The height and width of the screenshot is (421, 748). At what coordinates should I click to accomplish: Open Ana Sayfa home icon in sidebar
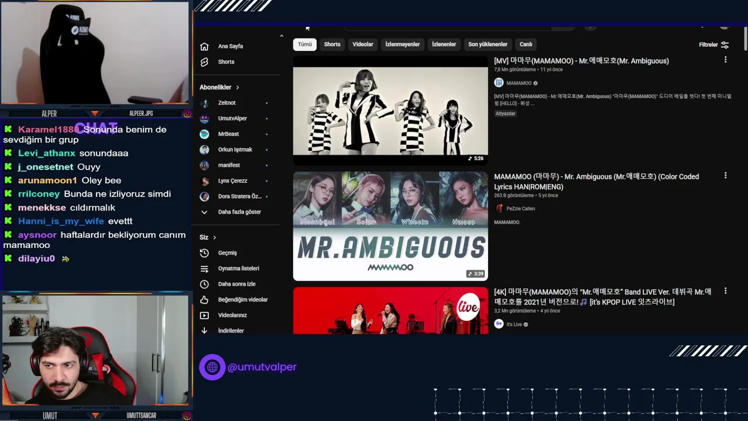[x=204, y=46]
